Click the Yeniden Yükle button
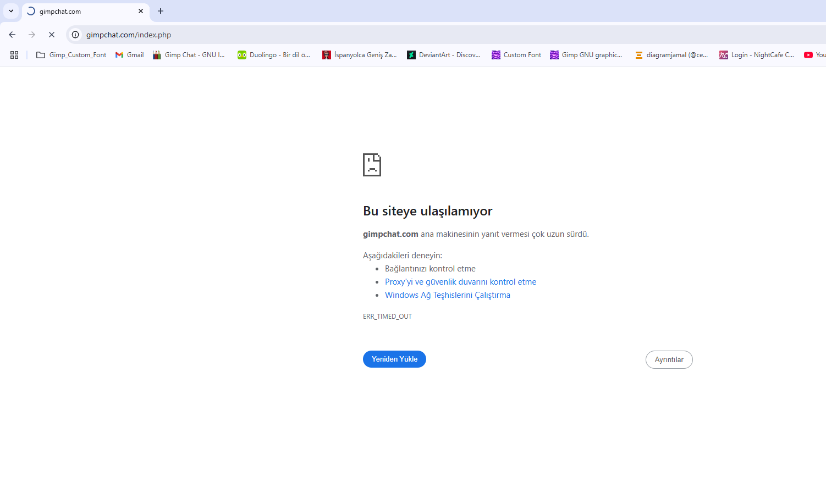Screen dimensions: 826x477 tap(394, 359)
